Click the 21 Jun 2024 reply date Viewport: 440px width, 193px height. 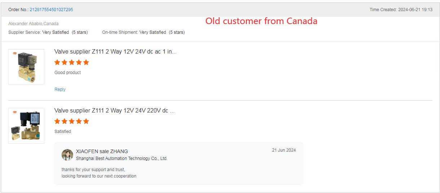coord(284,150)
